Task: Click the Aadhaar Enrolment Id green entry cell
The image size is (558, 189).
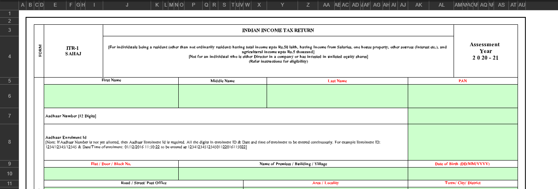Action: [463, 142]
